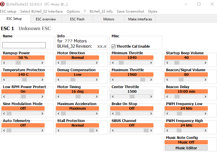Open the Make interfaces tab
217x153 pixels.
click(x=140, y=19)
